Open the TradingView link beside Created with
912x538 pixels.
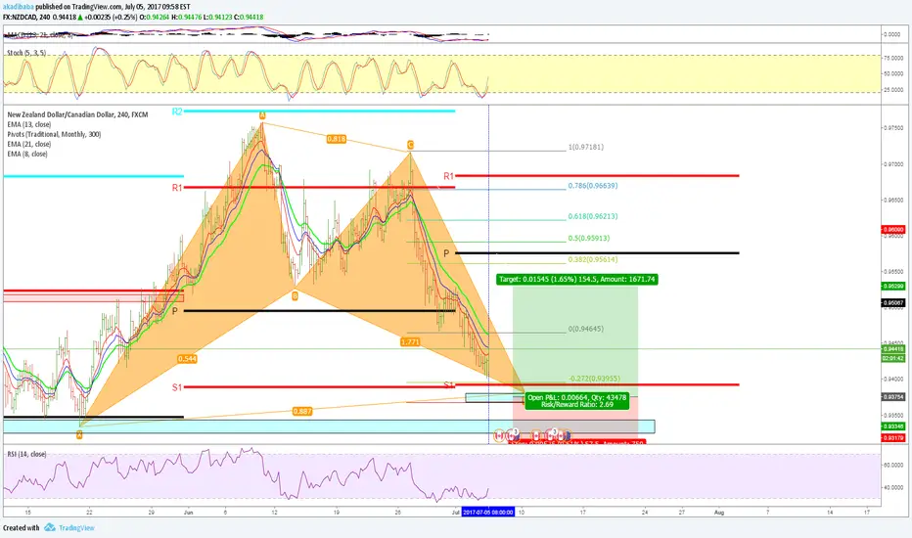76,528
